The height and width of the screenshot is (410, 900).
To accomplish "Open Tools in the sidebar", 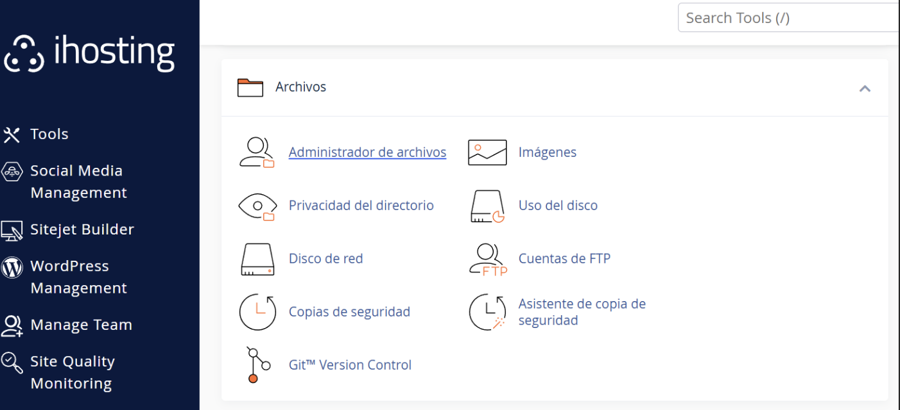I will point(49,135).
